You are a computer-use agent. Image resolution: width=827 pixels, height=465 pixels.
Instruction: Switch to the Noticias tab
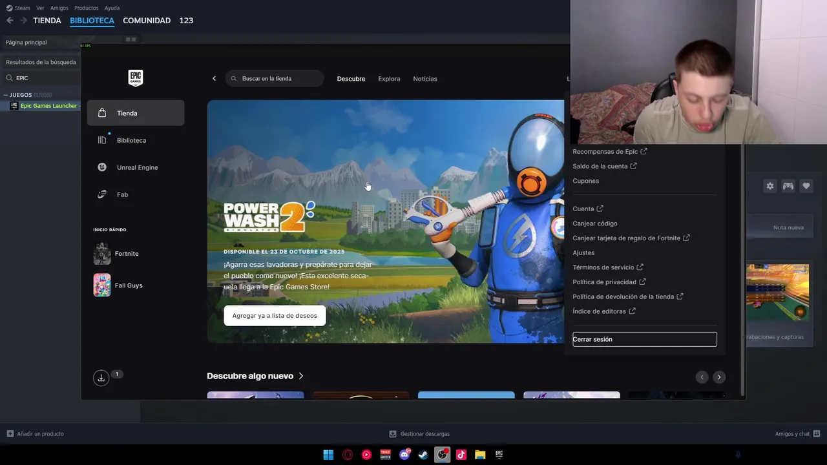click(425, 79)
